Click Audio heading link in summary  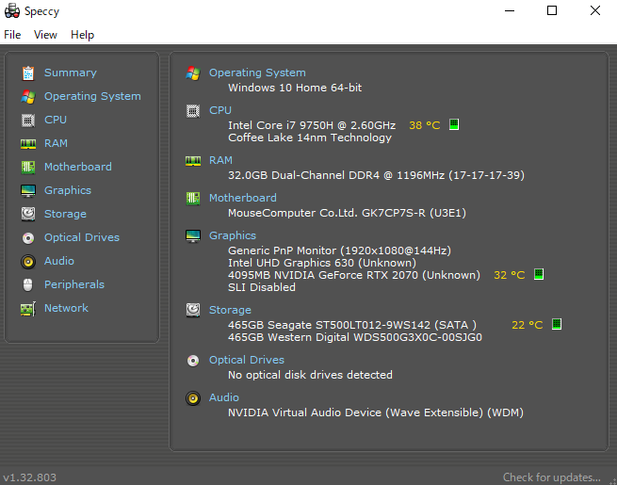coord(224,397)
